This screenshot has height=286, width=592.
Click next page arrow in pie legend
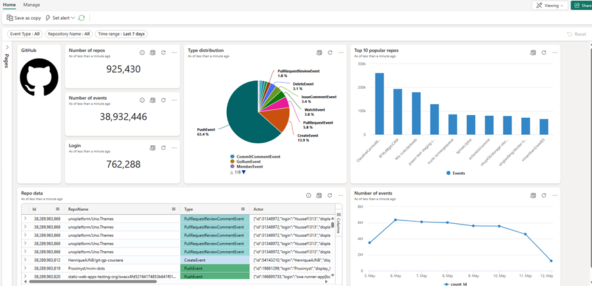[x=243, y=172]
